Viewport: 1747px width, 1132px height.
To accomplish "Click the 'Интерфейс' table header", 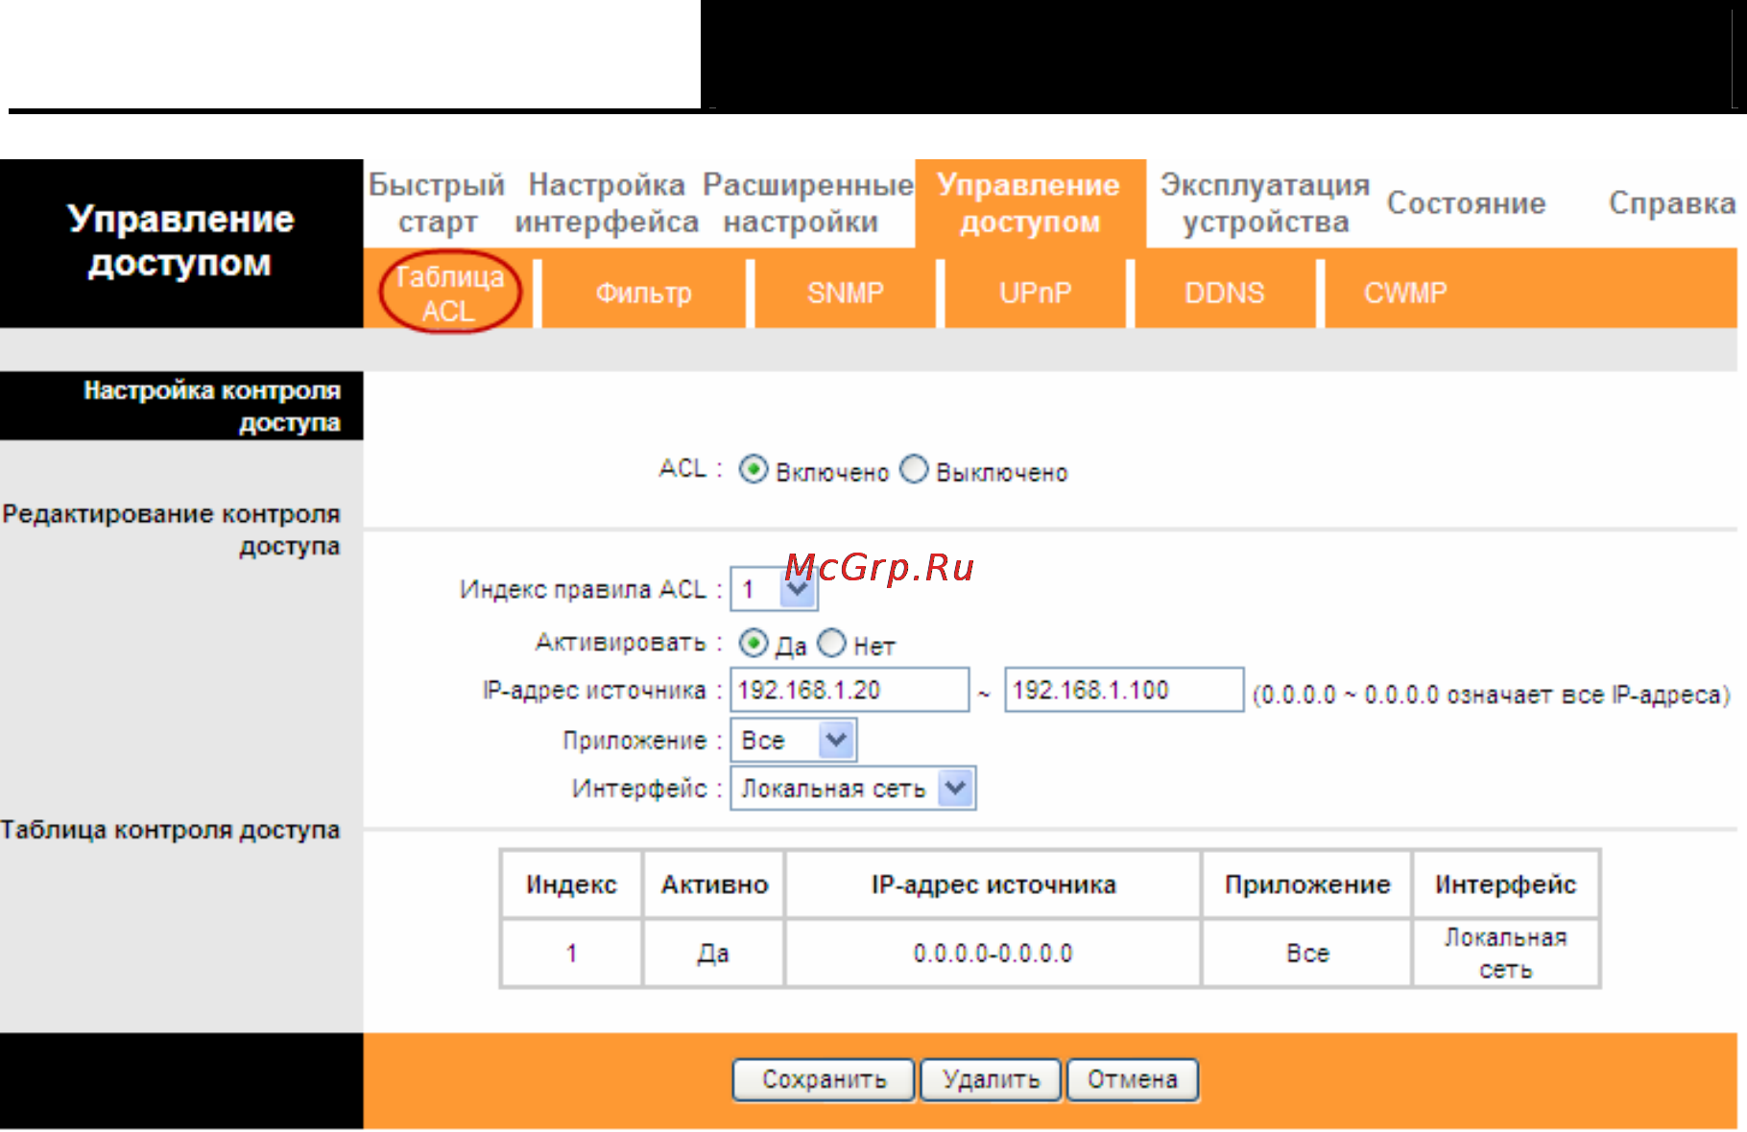I will 1505,884.
